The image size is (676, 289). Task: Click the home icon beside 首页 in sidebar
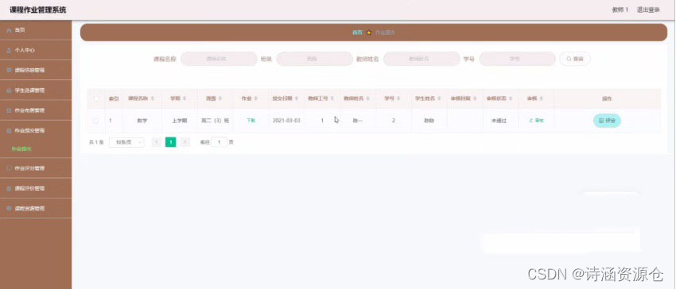(x=9, y=31)
